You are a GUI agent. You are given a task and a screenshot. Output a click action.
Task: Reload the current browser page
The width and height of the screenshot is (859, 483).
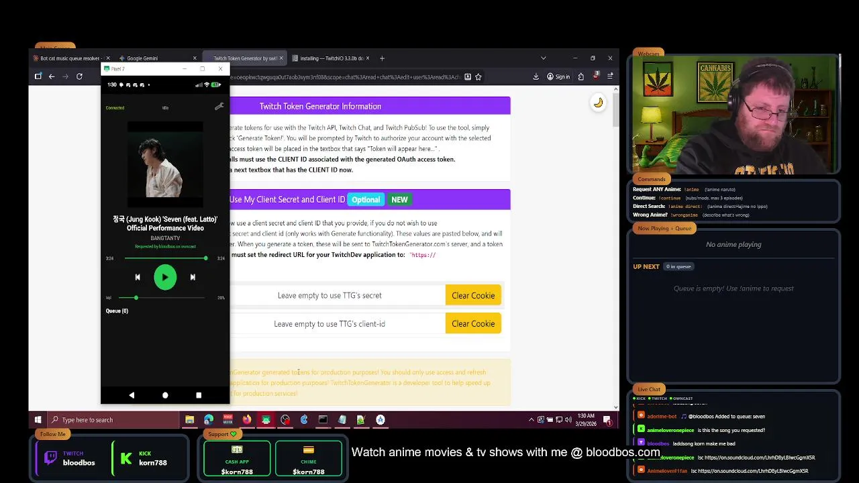point(79,76)
